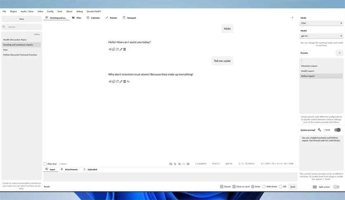Regenerate the 'How can I assist' reply
345x200 pixels.
click(x=117, y=49)
